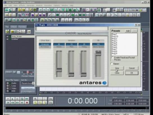The height and width of the screenshot is (115, 153).
Task: Click the Play Looped transport button
Action: click(27, 99)
